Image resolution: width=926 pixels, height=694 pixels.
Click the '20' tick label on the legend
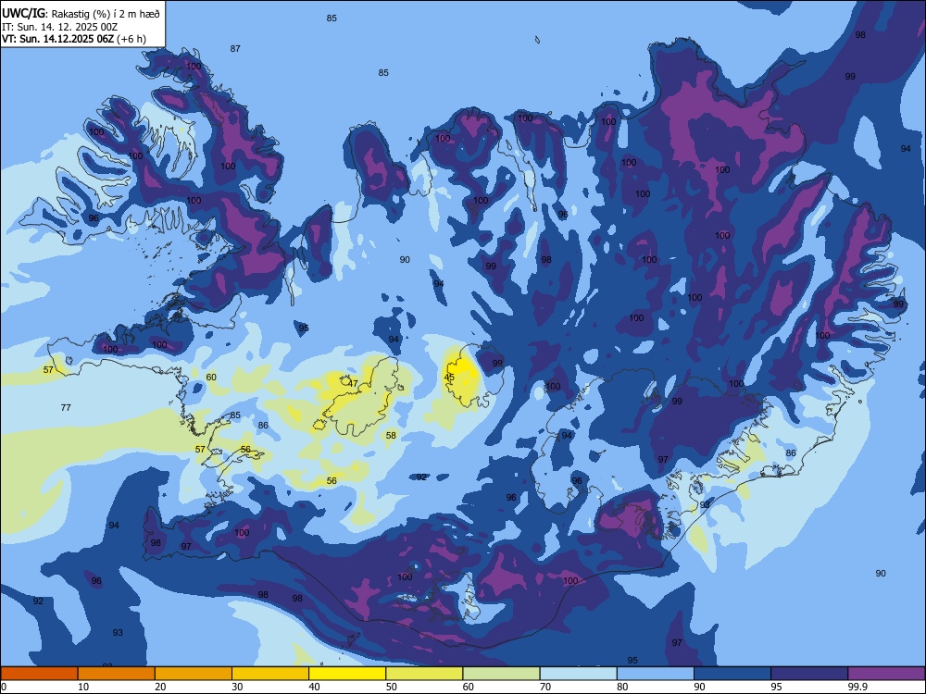(x=160, y=687)
